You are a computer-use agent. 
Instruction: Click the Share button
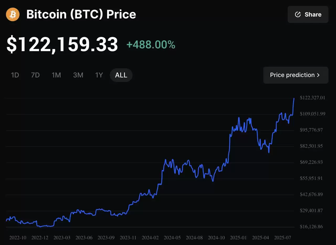click(308, 14)
